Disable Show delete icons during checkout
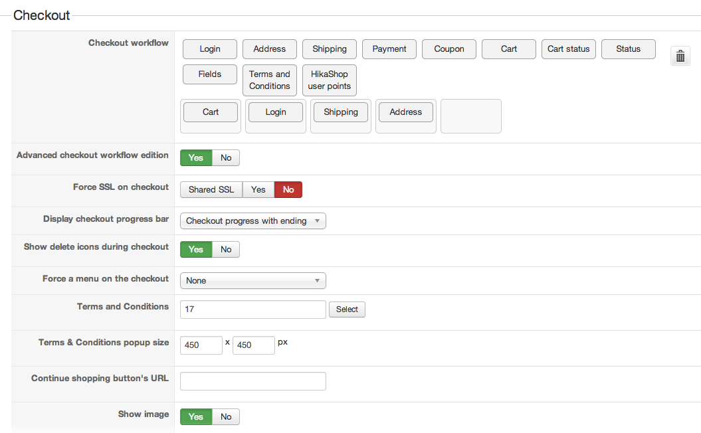This screenshot has width=701, height=433. pos(226,250)
